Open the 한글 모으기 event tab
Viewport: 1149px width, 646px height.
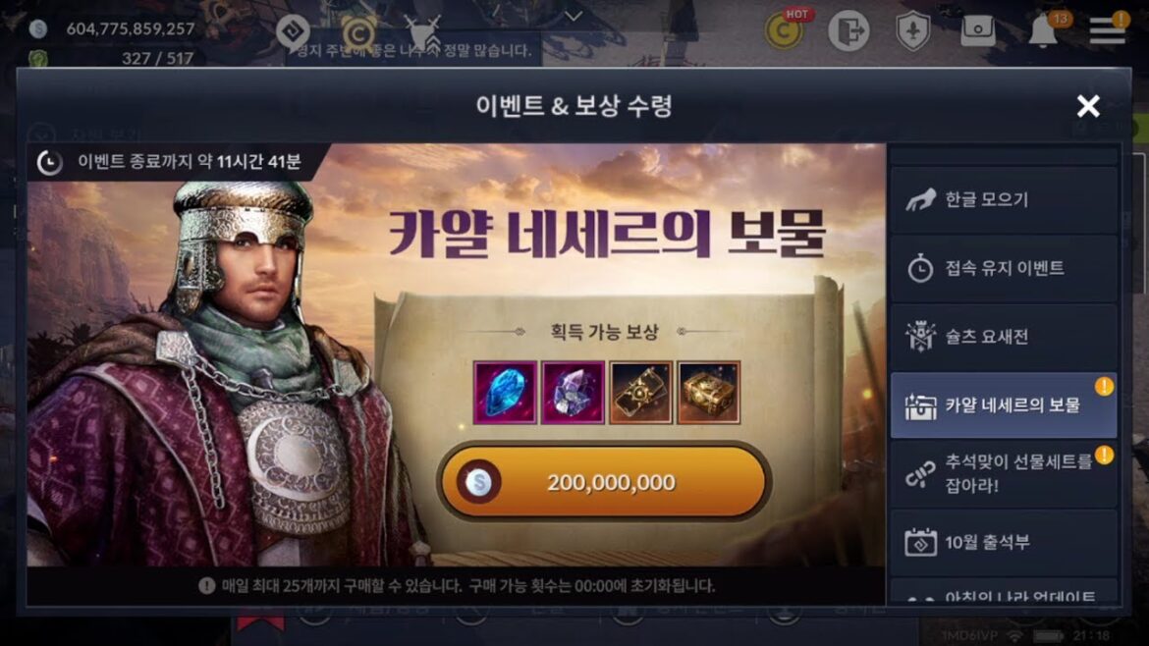coord(1004,200)
